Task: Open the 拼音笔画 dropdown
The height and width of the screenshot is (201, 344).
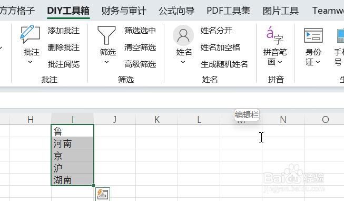Action: coord(280,62)
